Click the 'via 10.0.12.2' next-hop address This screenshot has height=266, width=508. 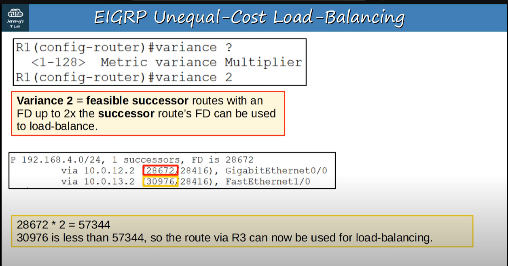(x=97, y=171)
